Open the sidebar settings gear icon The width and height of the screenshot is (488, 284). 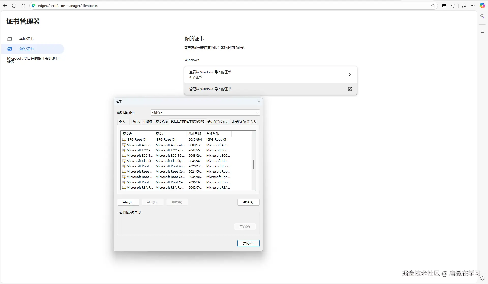pyautogui.click(x=482, y=278)
